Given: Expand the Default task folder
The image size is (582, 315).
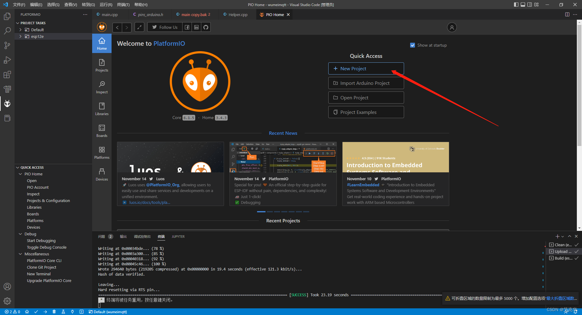Looking at the screenshot, I should 20,30.
